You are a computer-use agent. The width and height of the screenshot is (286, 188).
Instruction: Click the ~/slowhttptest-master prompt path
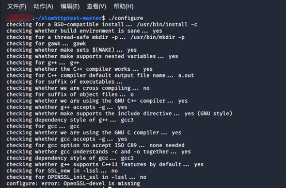point(68,18)
